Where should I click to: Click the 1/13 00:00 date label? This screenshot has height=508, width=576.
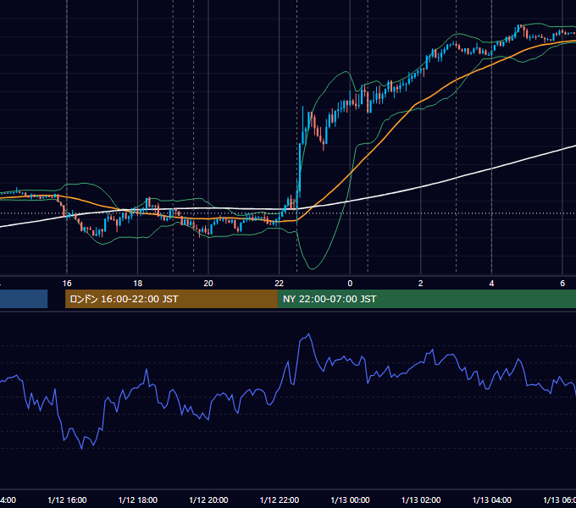tap(350, 500)
